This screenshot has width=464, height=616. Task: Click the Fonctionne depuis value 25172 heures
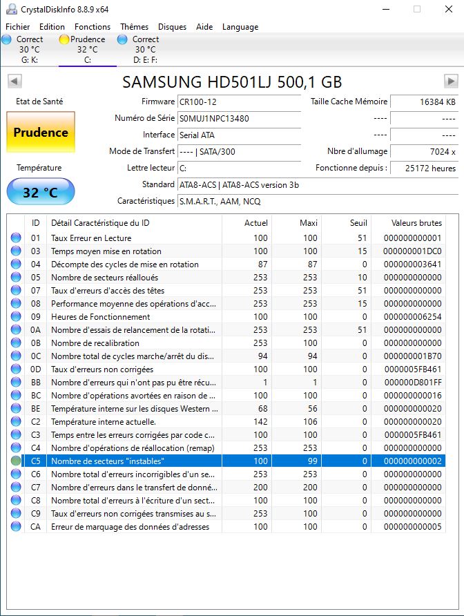click(x=425, y=168)
